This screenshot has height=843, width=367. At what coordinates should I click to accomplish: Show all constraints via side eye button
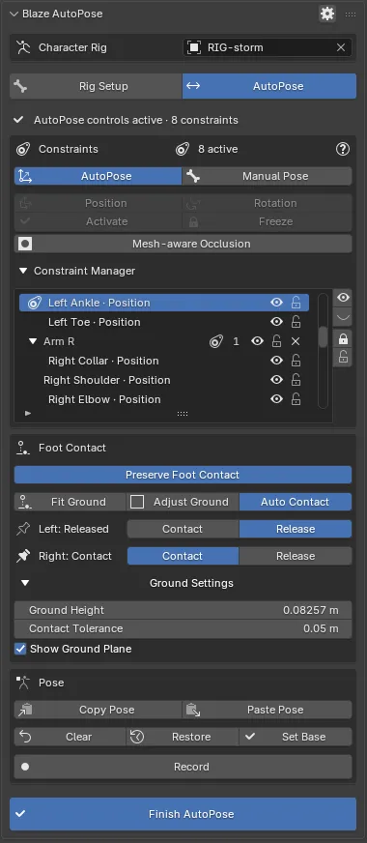(x=343, y=298)
